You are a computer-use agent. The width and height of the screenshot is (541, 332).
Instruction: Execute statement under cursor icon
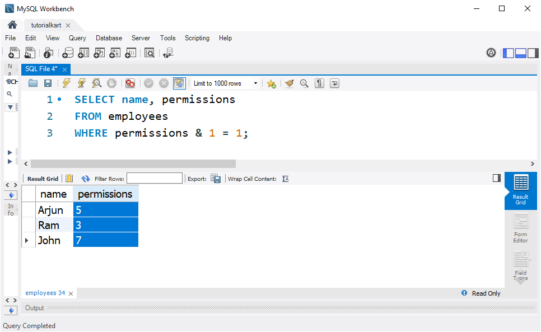coord(81,83)
